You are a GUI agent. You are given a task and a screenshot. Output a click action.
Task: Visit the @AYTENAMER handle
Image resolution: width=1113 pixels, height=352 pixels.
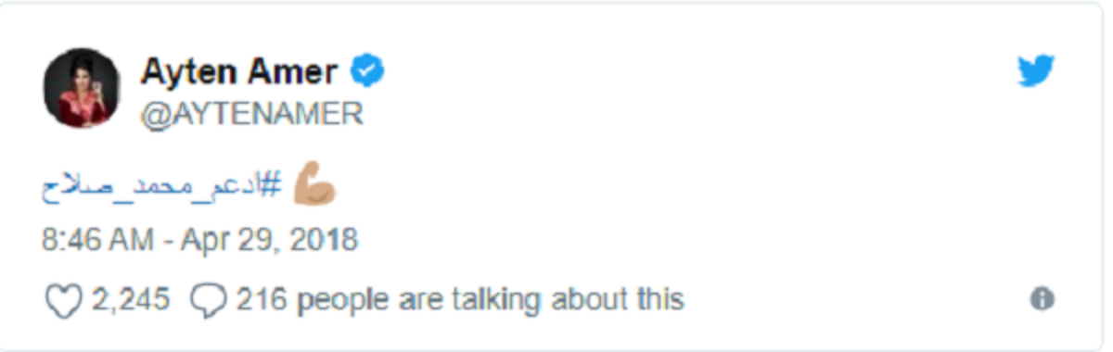(251, 113)
